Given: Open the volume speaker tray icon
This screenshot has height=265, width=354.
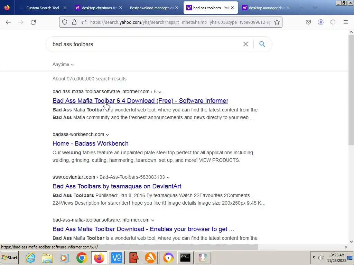Looking at the screenshot, I should (x=321, y=257).
